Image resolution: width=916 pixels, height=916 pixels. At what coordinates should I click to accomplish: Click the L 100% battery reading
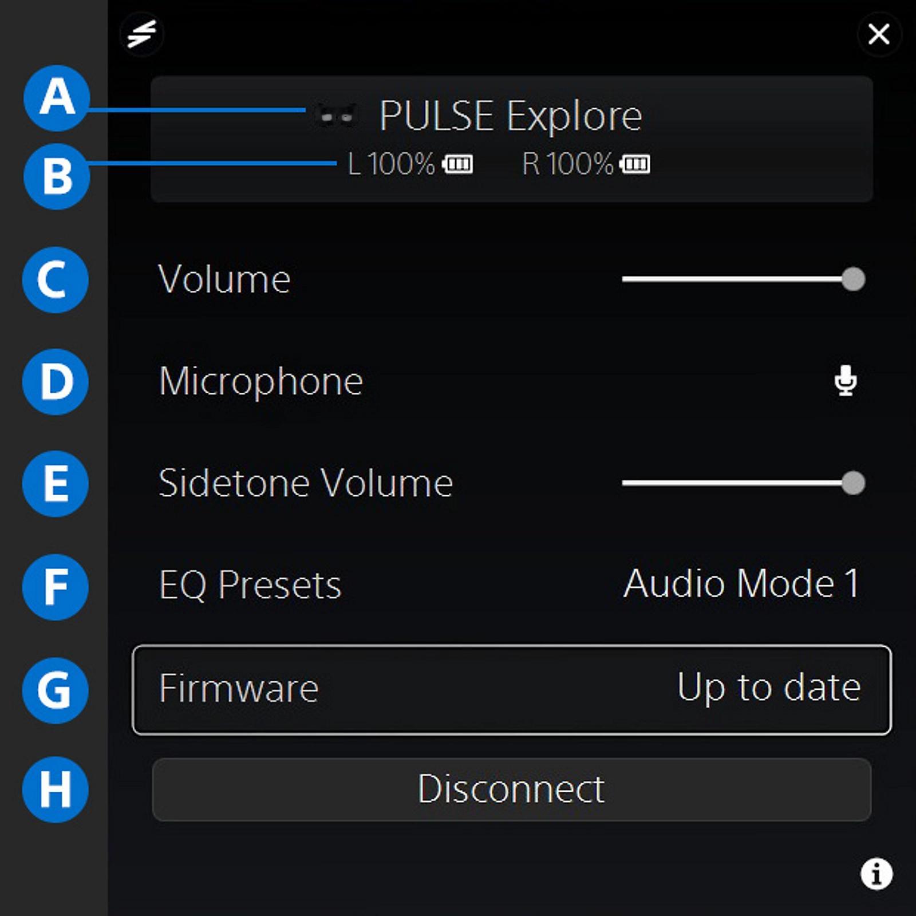click(x=391, y=164)
